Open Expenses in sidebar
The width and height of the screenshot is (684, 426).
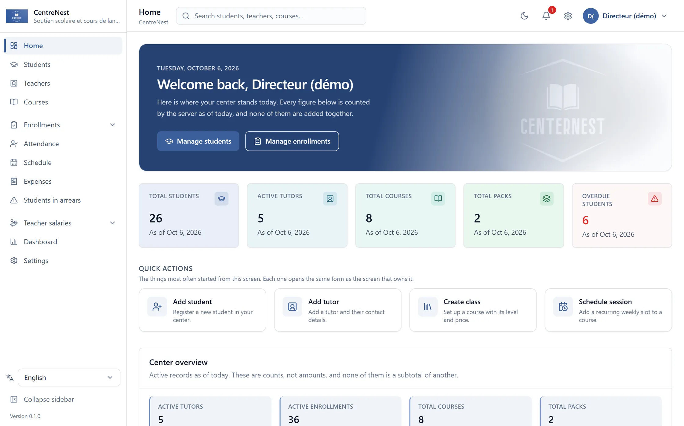(63, 182)
